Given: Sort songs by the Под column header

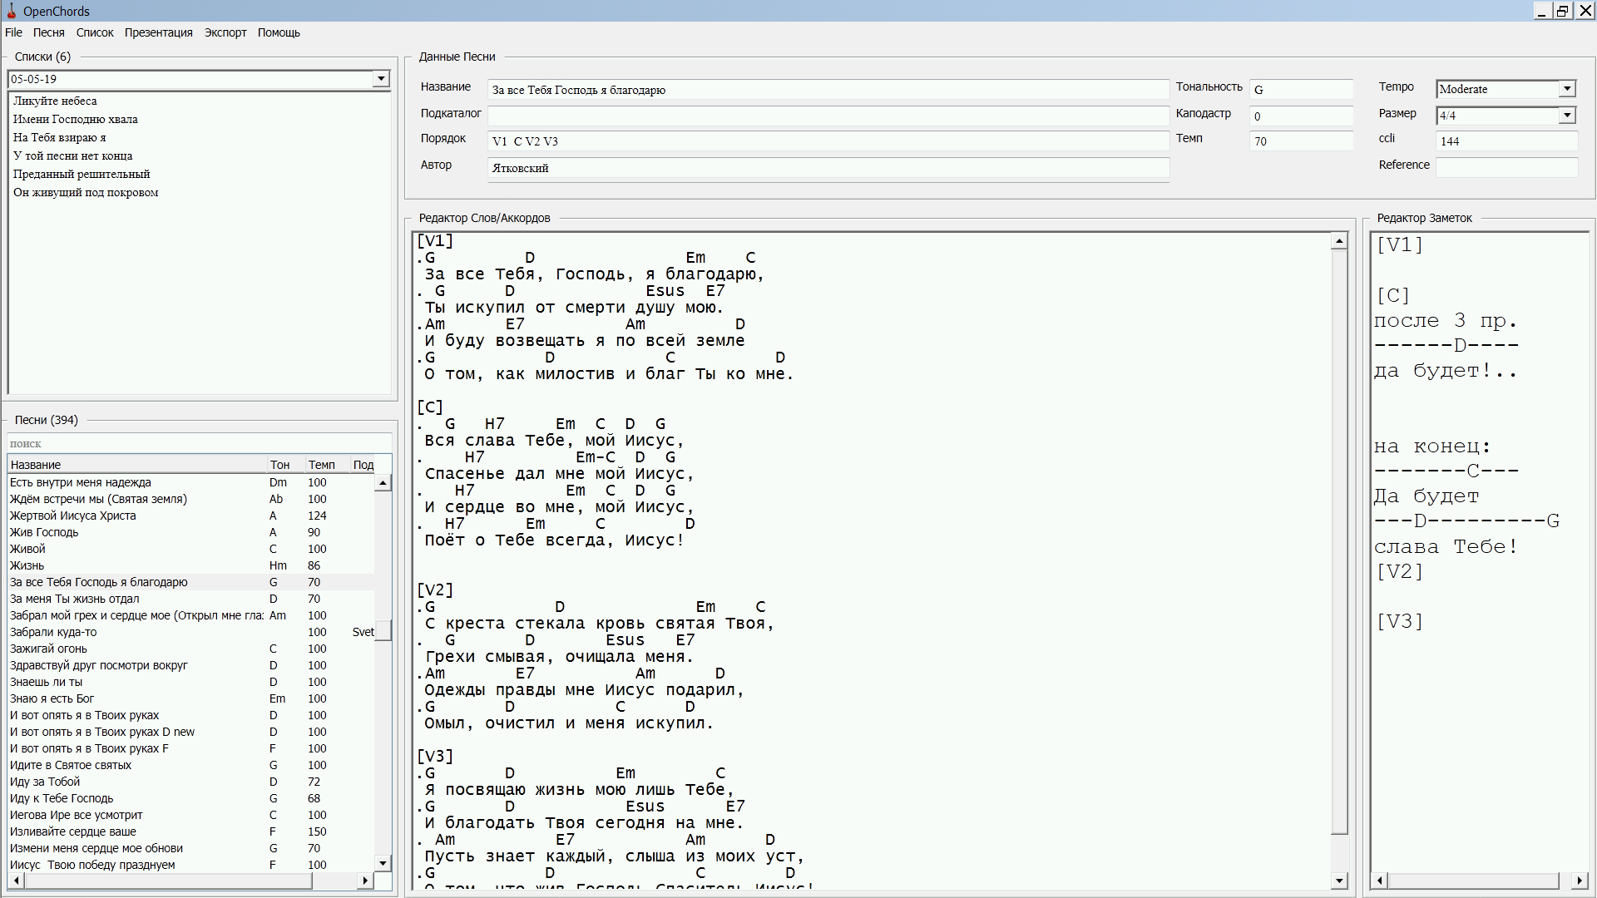Looking at the screenshot, I should (x=363, y=465).
